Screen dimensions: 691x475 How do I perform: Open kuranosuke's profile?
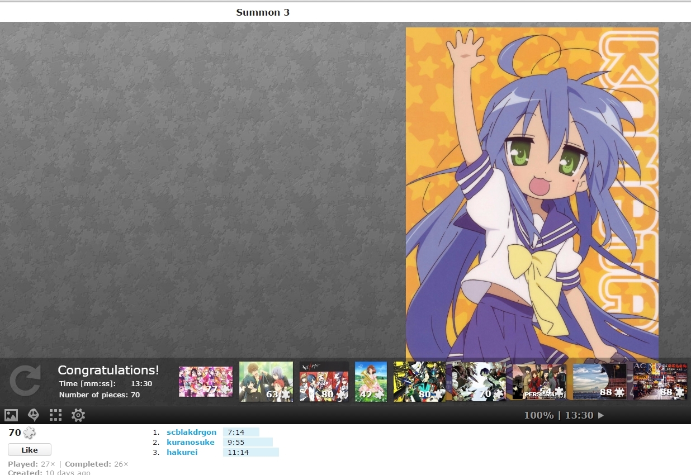(191, 442)
